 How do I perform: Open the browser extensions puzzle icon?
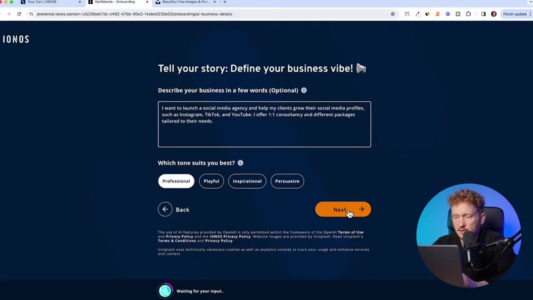click(x=469, y=14)
